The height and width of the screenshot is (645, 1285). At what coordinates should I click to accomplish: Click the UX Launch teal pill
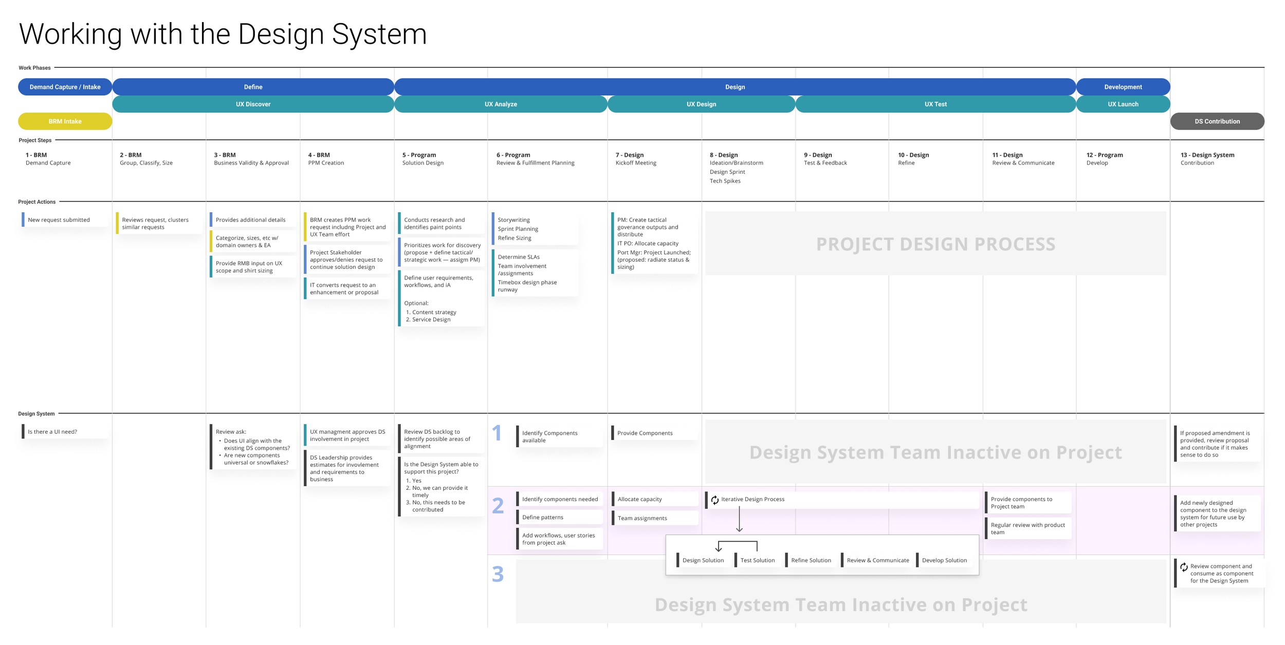[x=1123, y=104]
